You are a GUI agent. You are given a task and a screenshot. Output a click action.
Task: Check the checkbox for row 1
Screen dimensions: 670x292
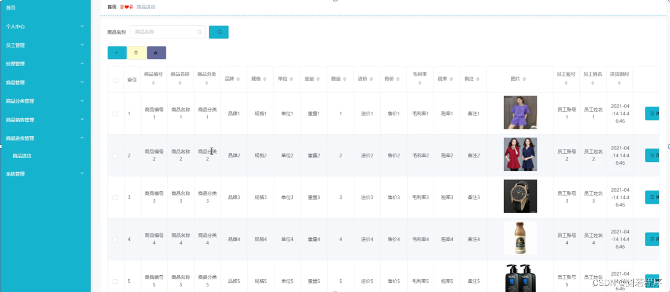(x=115, y=114)
